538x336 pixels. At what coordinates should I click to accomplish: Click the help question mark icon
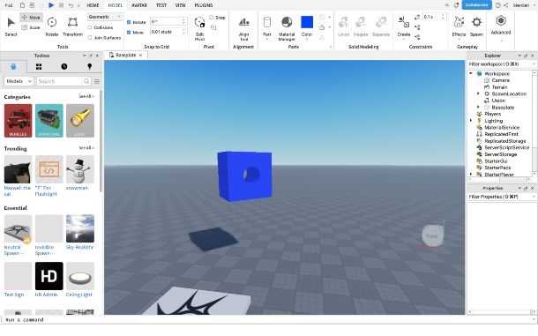click(x=497, y=5)
